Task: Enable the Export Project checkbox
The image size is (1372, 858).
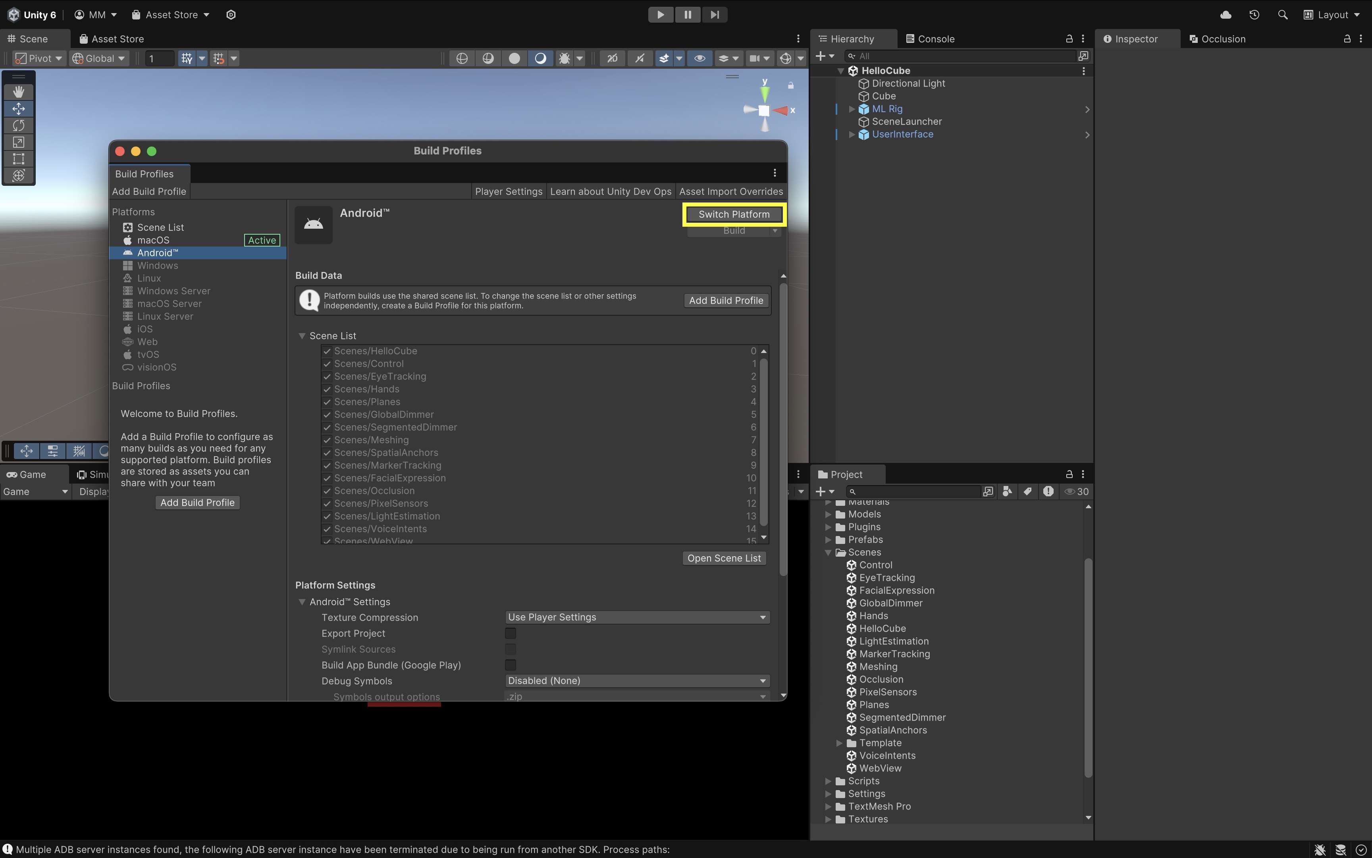Action: click(x=510, y=633)
